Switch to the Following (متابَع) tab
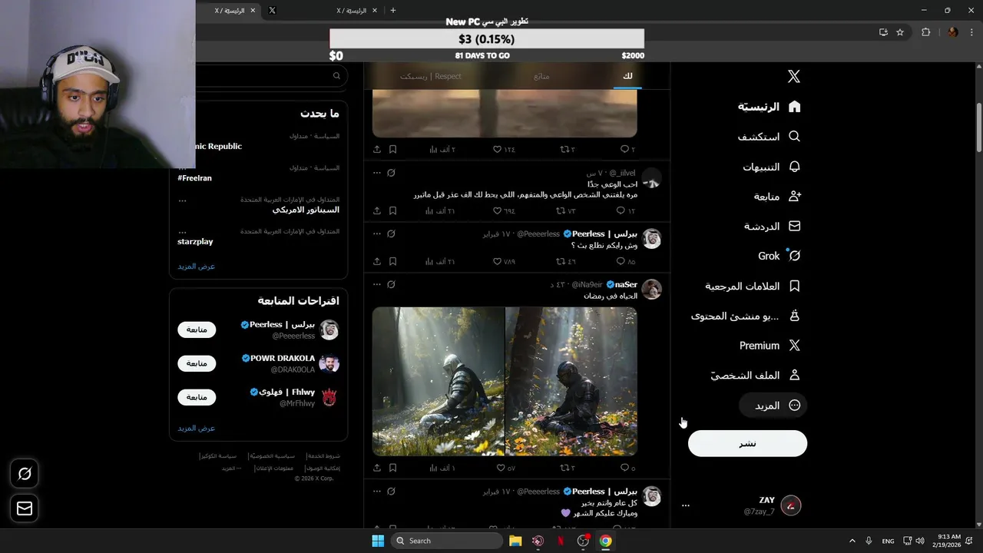The width and height of the screenshot is (983, 553). click(x=541, y=76)
